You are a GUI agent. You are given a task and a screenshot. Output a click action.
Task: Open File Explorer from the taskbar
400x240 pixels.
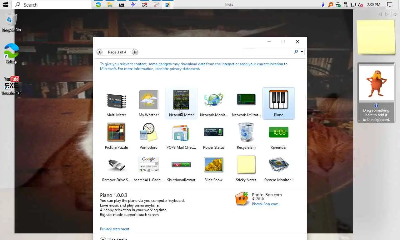[x=110, y=5]
